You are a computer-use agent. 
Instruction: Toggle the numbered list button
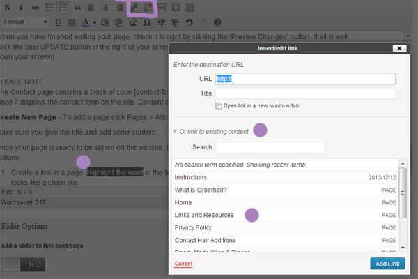63,8
